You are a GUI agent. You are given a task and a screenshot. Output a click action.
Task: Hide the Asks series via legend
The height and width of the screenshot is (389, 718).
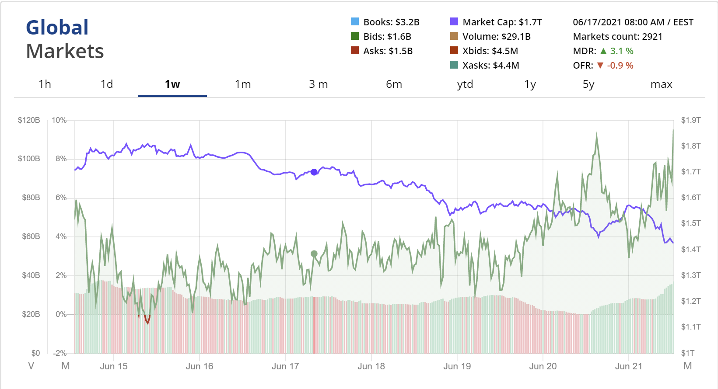coord(355,51)
